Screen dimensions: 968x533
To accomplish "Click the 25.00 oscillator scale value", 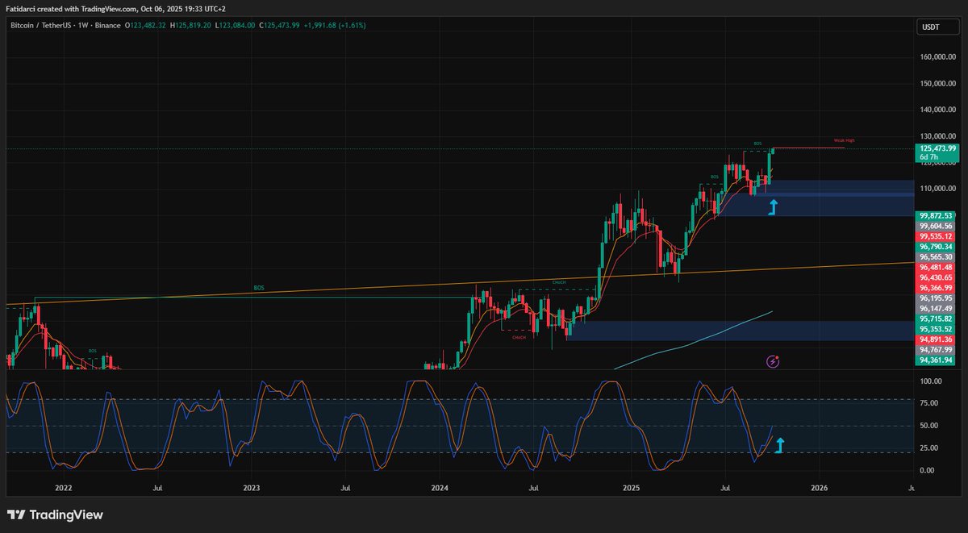I will (x=930, y=448).
